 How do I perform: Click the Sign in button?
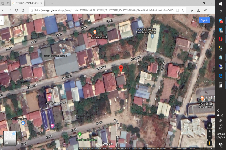point(204,20)
